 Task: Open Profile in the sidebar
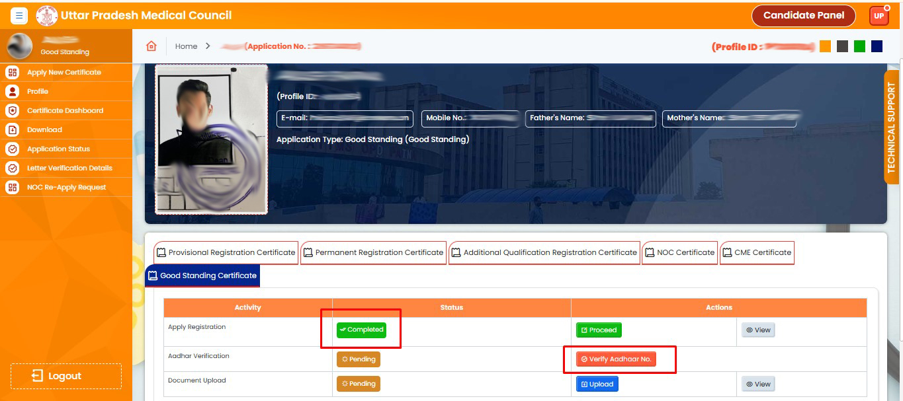pyautogui.click(x=38, y=92)
